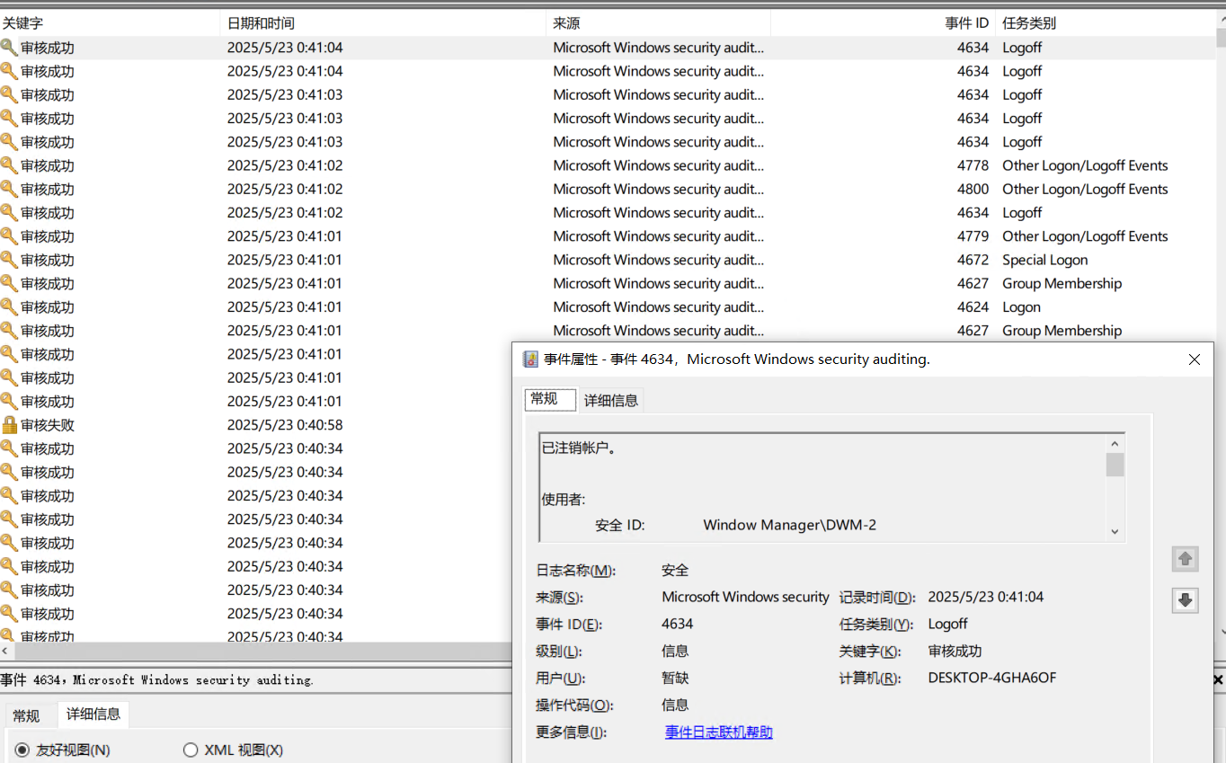Open the 常规 tab in the 事件属性 dialog

(x=549, y=399)
